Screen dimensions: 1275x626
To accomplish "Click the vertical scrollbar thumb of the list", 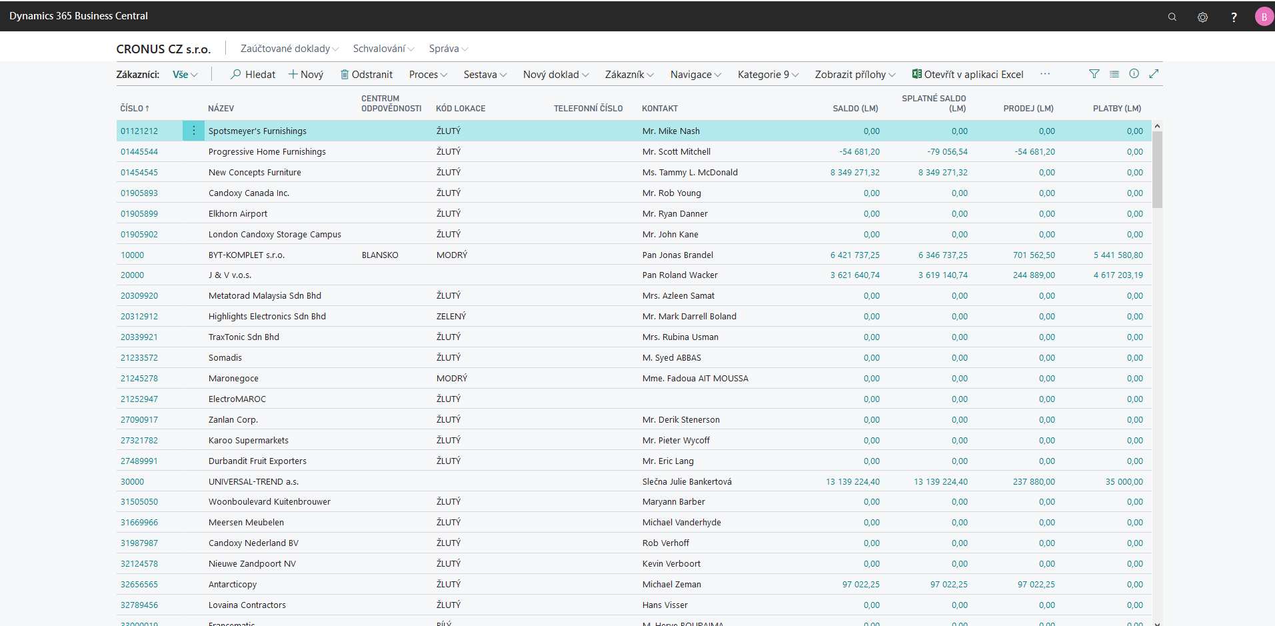I will click(1157, 169).
